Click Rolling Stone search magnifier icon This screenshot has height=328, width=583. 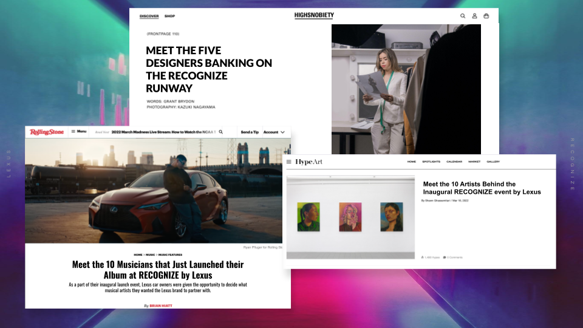(221, 132)
